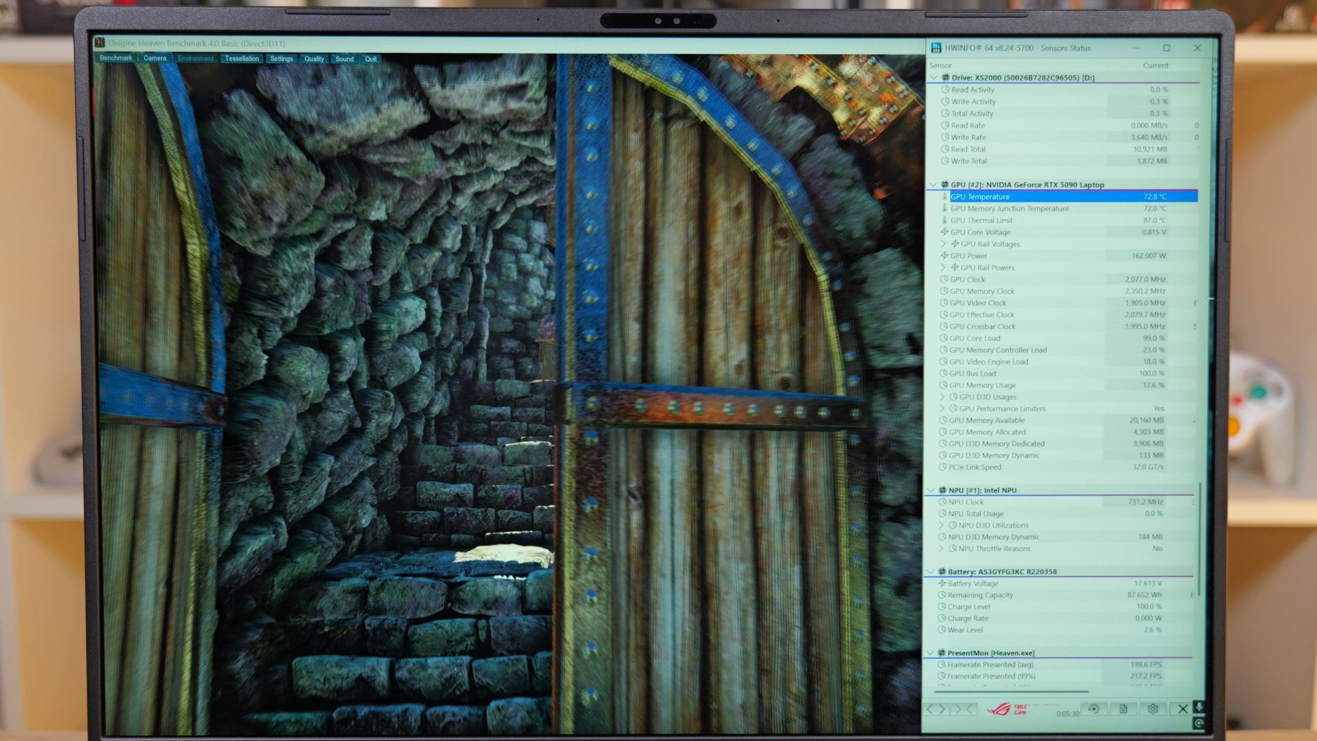Click the collapse columns arrows button
Screen dimensions: 1317x741
[x=964, y=709]
